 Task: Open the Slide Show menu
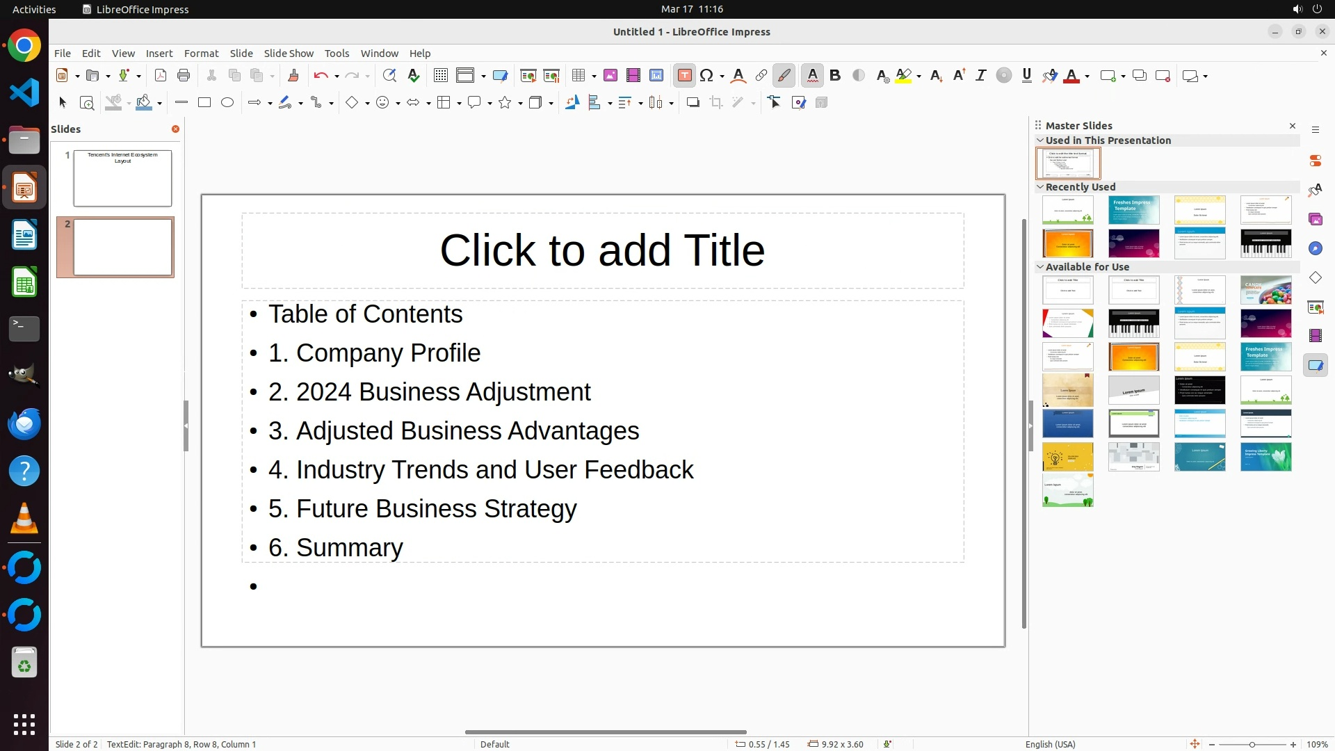[289, 54]
